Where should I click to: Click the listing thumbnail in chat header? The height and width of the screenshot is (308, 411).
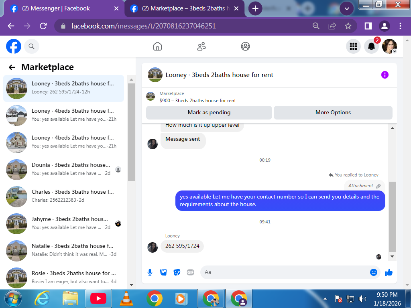point(155,75)
